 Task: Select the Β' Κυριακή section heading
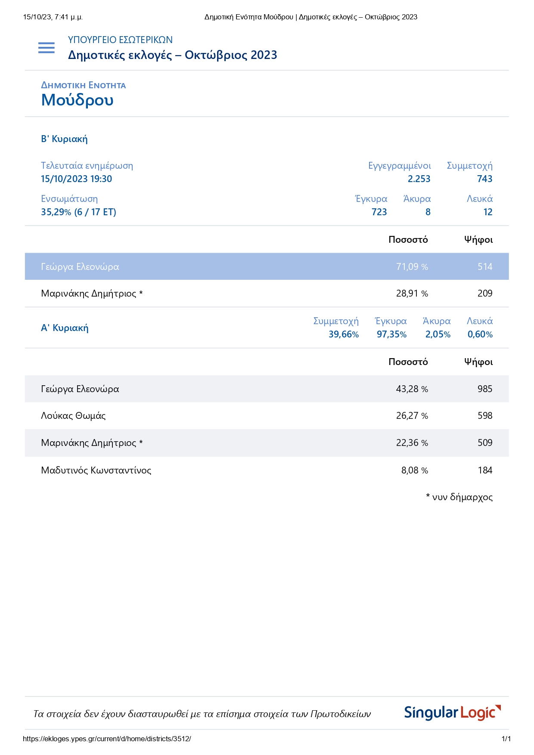pos(64,139)
